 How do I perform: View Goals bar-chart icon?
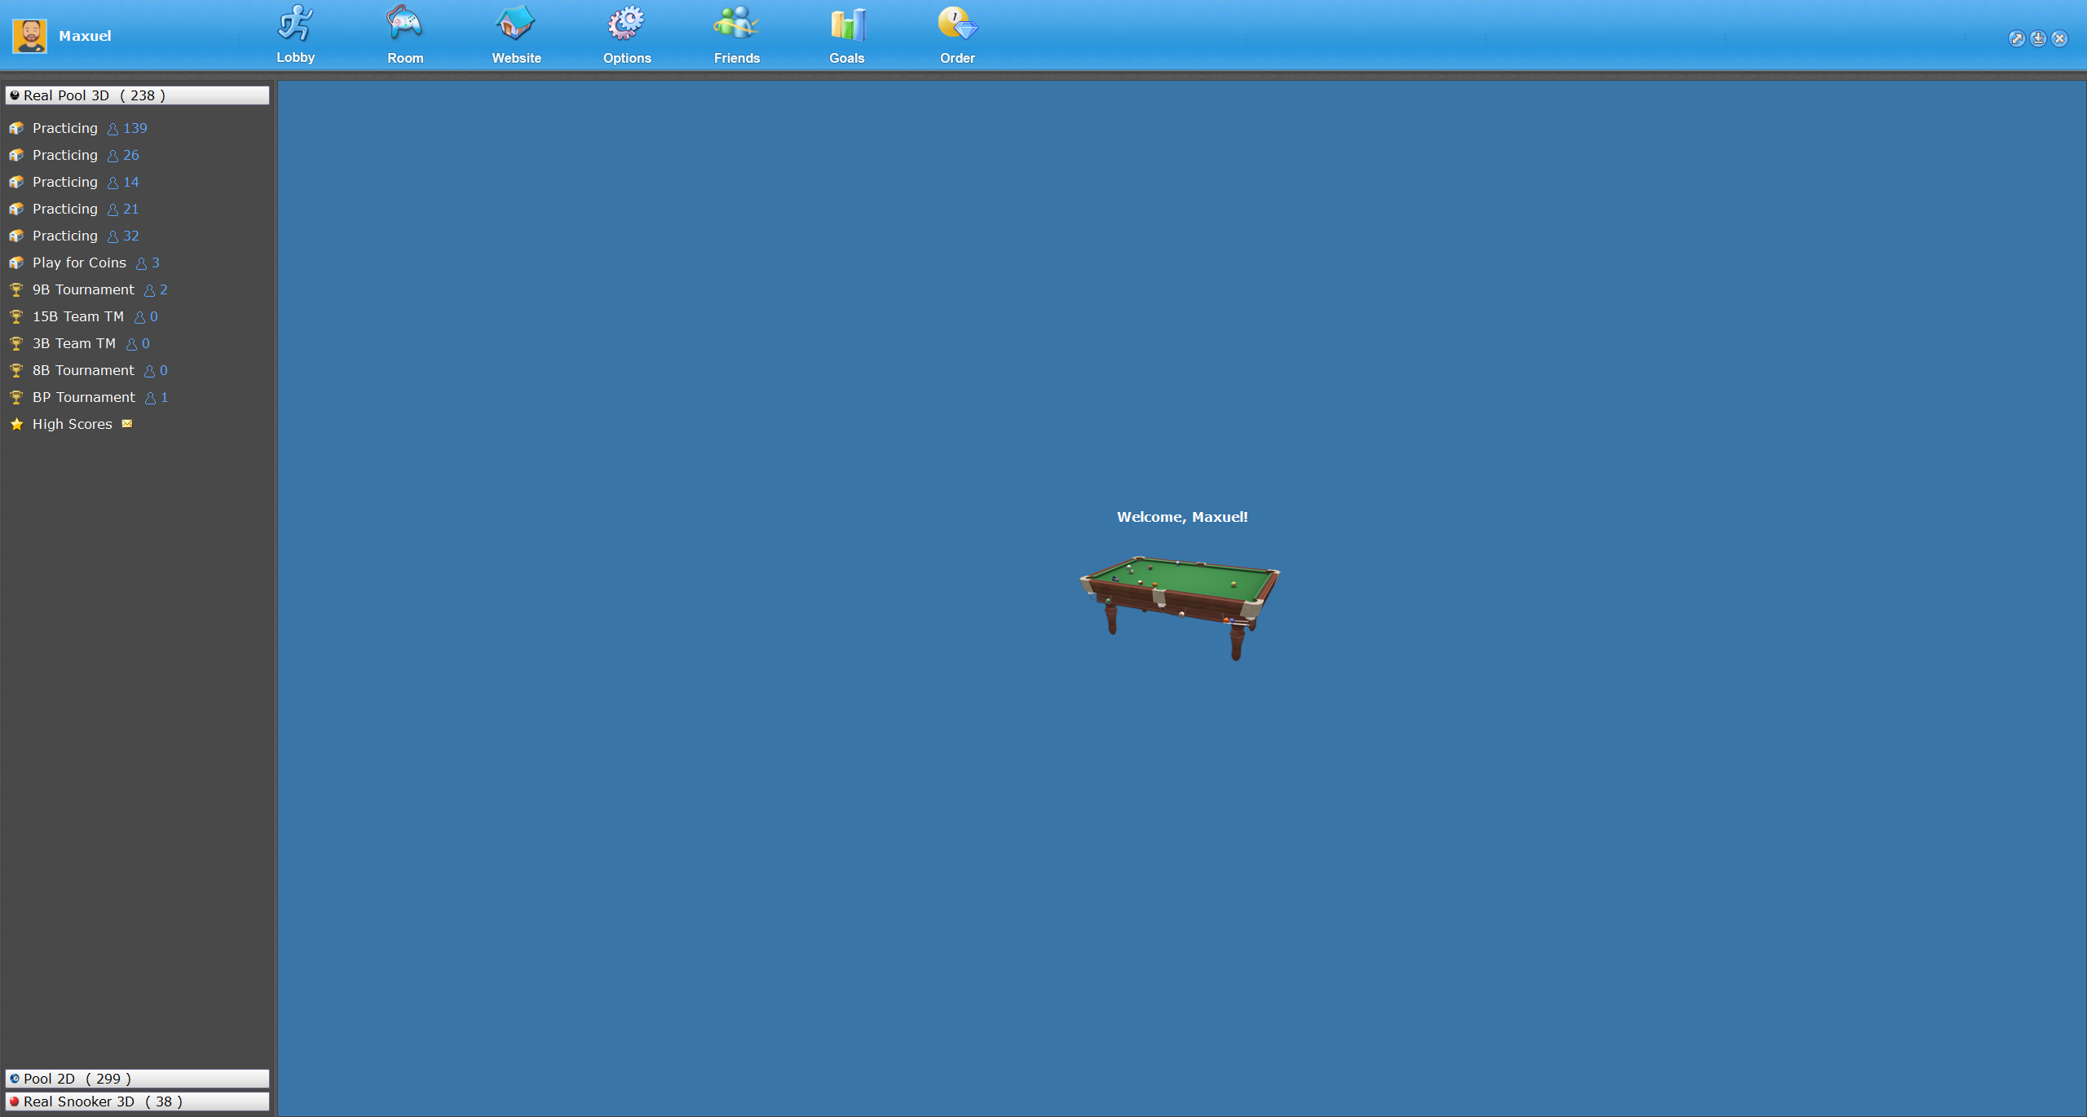[x=846, y=24]
